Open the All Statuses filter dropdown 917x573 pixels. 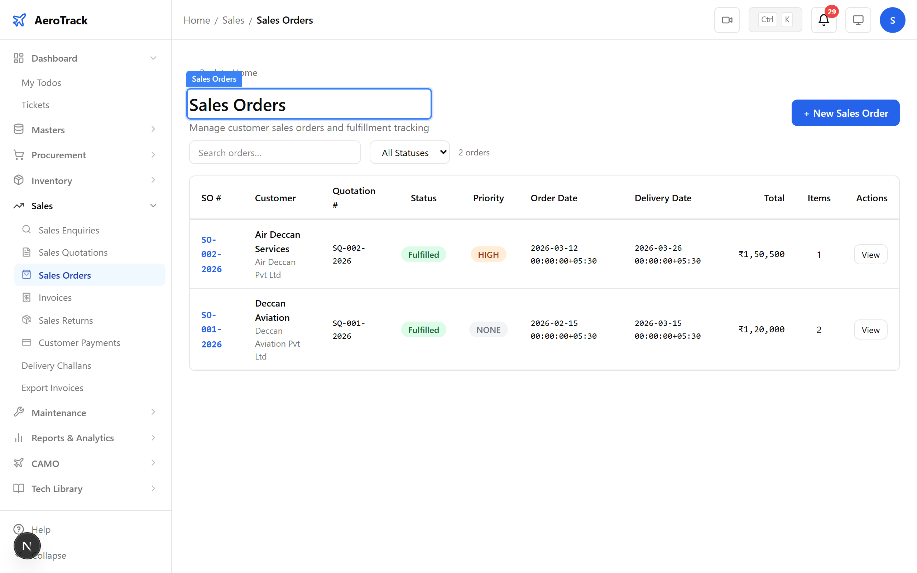[x=409, y=152]
